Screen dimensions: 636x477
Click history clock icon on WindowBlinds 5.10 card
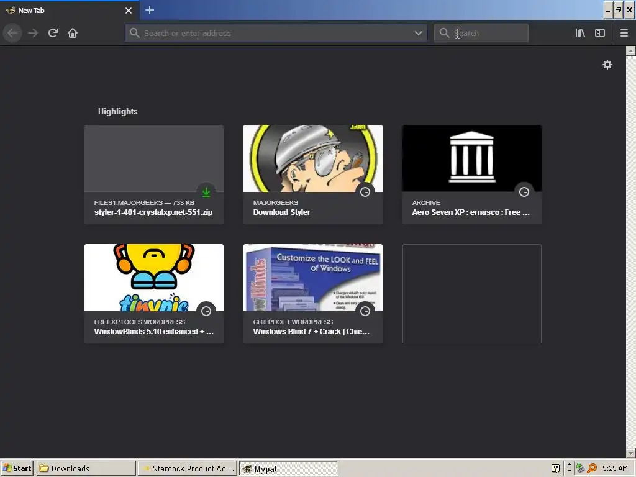206,311
